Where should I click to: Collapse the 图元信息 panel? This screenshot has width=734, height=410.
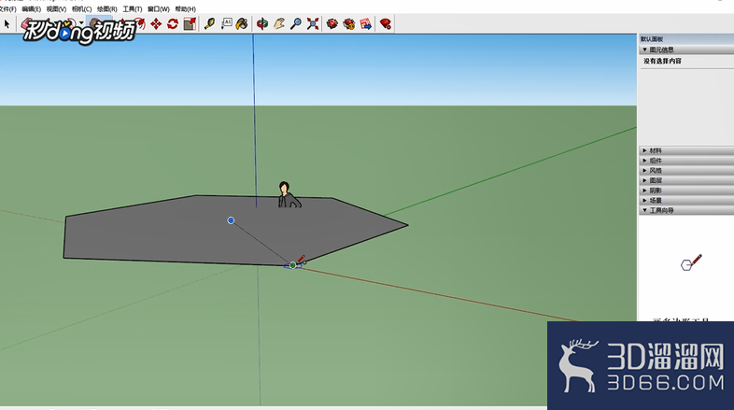click(686, 49)
